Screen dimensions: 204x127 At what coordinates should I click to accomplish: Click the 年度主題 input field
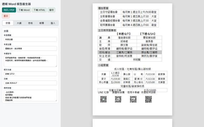pyautogui.click(x=30, y=48)
